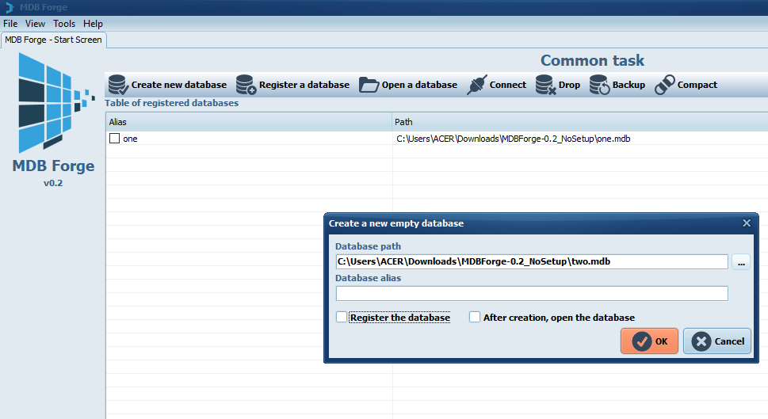Click the Compact database icon

point(664,85)
